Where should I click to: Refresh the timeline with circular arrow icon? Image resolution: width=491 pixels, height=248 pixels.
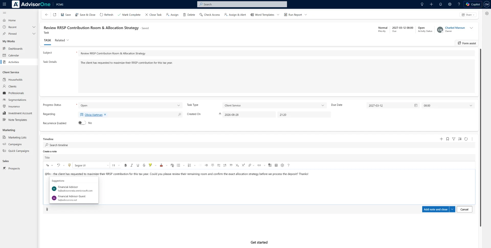466,139
